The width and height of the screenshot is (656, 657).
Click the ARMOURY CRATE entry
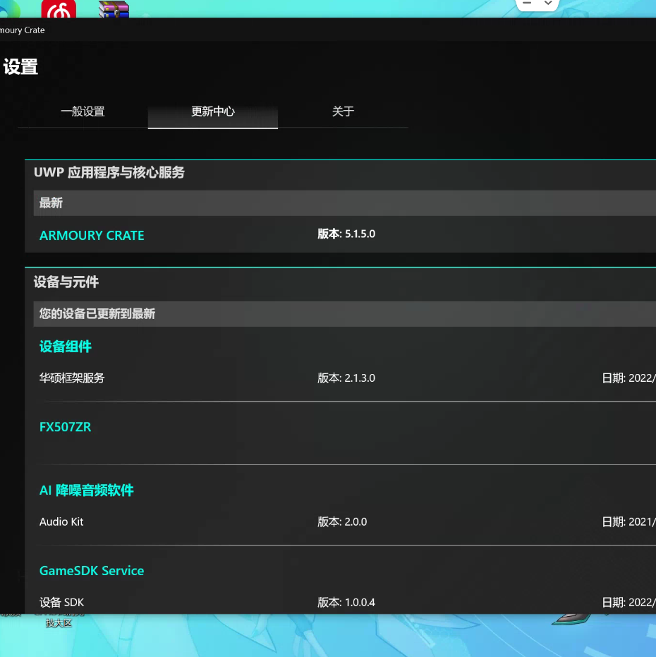[x=92, y=236]
